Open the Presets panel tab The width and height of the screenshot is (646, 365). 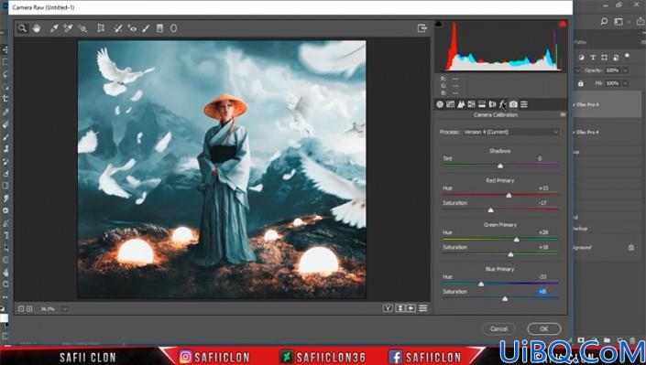point(523,104)
